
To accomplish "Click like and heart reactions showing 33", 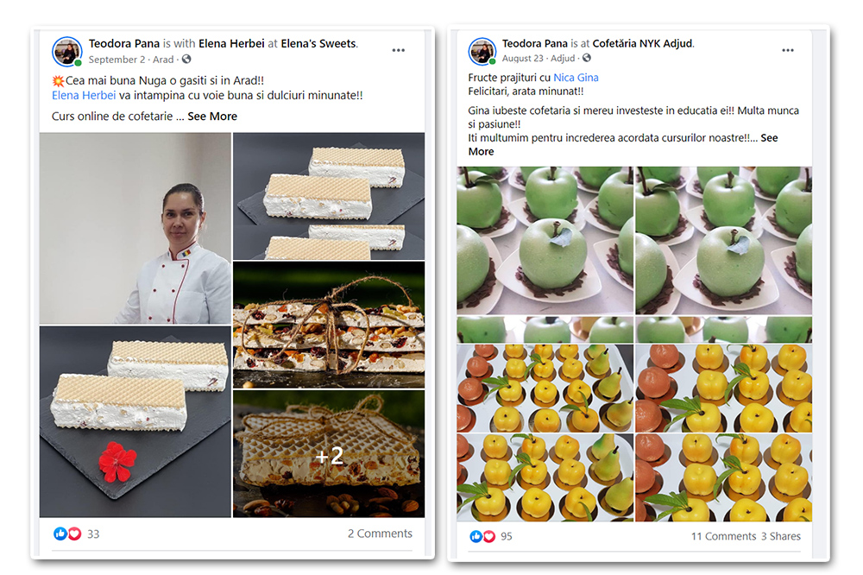I will click(x=76, y=534).
